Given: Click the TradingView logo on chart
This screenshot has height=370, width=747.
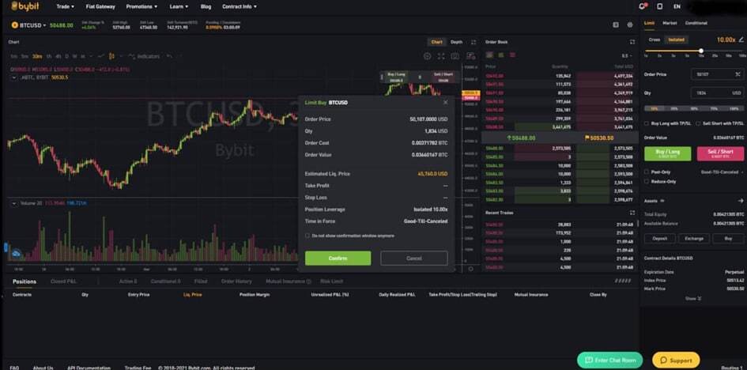Looking at the screenshot, I should tap(16, 255).
